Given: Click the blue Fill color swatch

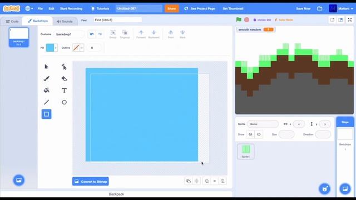Looking at the screenshot, I should [50, 48].
